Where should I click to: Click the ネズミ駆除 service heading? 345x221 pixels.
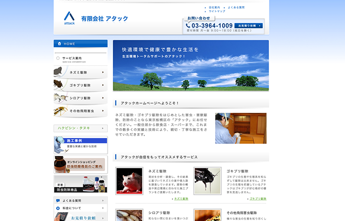(x=157, y=171)
